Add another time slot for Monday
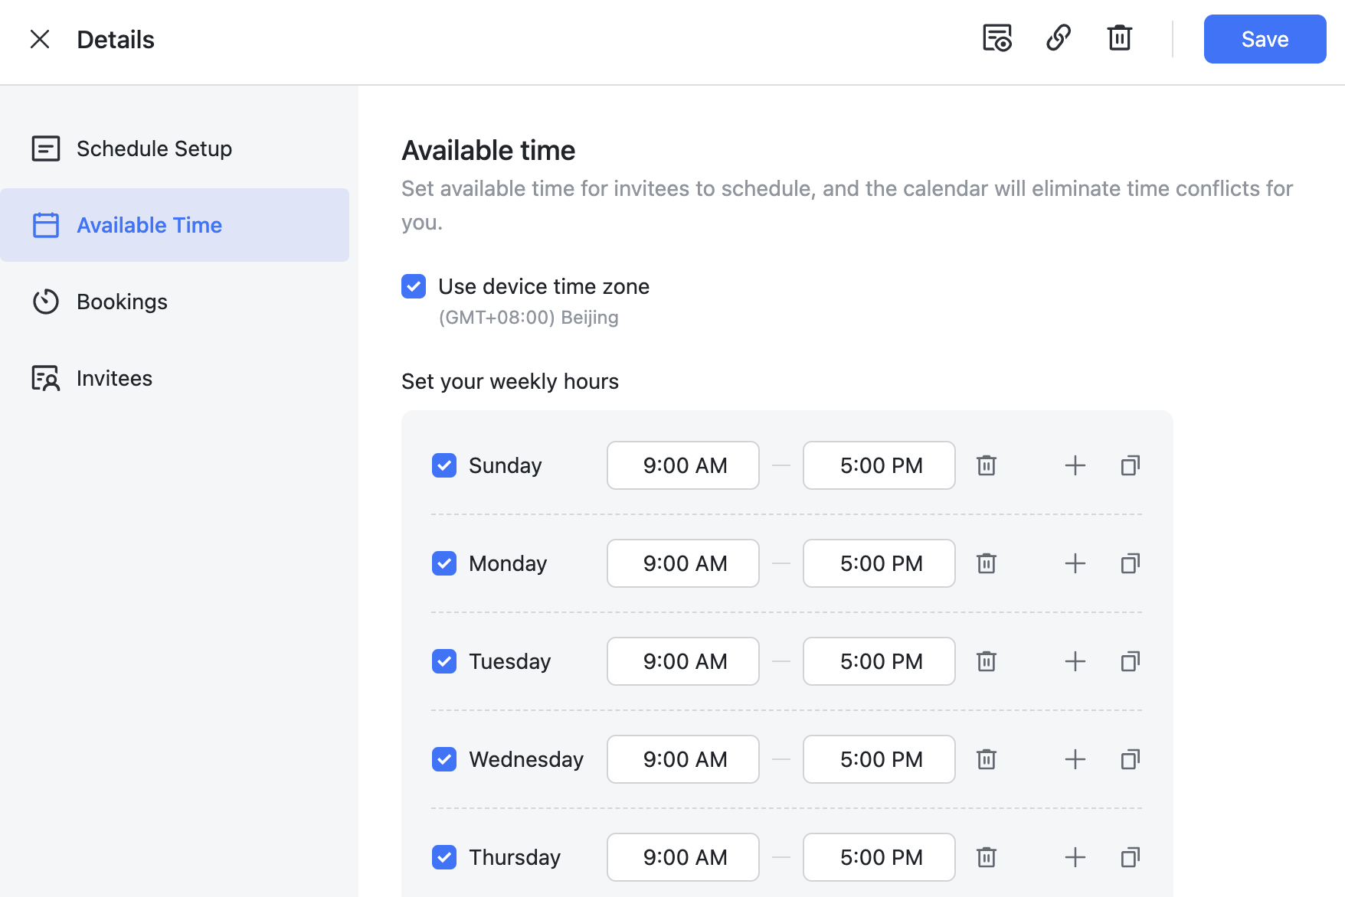Viewport: 1345px width, 897px height. point(1075,563)
